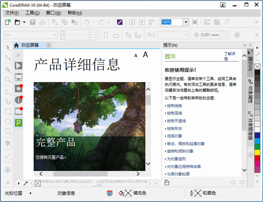Viewport: 263px width, 202px height.
Task: Expand the zoom level 100% dropdown
Action: (x=186, y=22)
